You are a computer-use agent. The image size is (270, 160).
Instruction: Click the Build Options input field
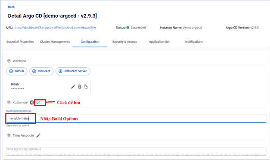coord(136,119)
